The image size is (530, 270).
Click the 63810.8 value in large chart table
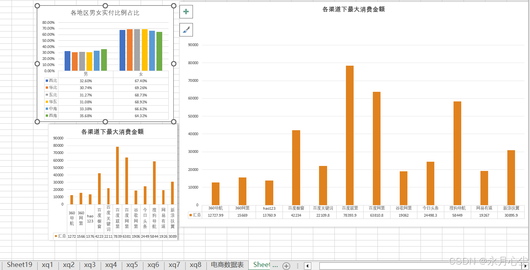coord(377,215)
